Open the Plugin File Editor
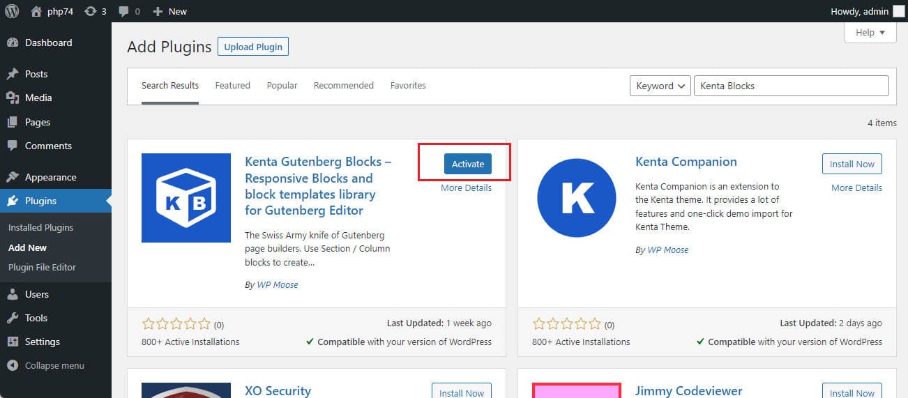 pos(42,267)
